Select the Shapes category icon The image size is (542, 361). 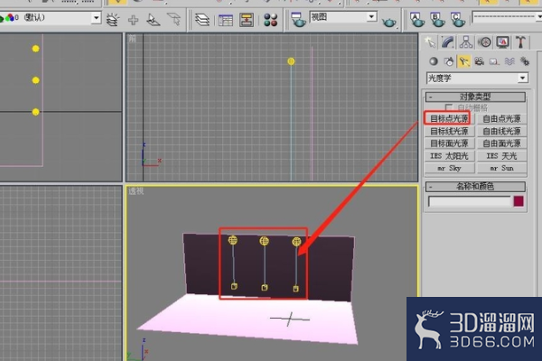pyautogui.click(x=449, y=61)
